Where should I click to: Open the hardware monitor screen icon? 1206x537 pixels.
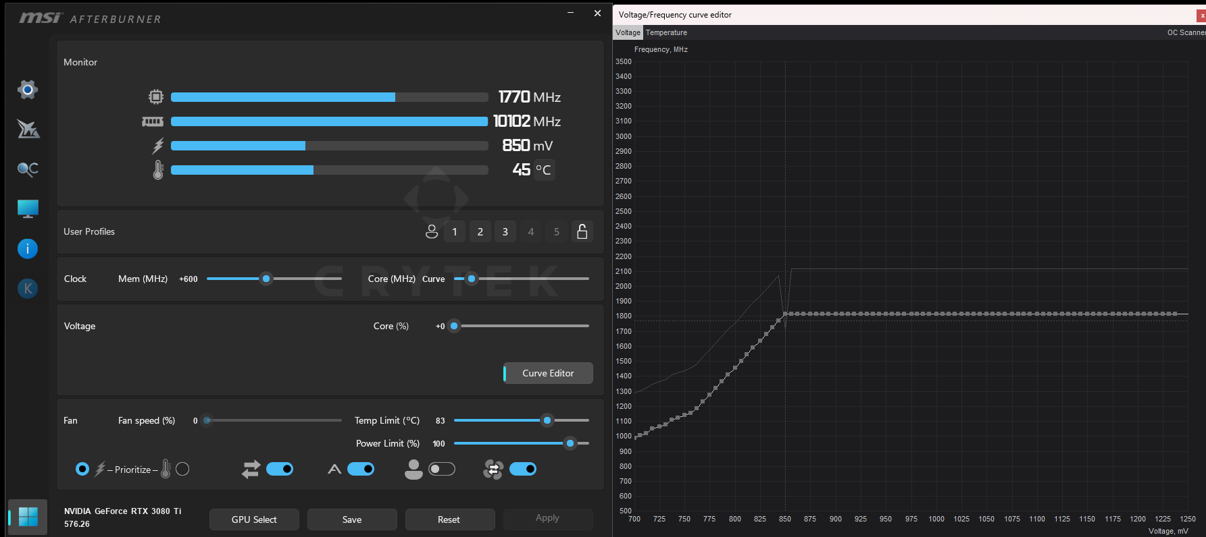[28, 208]
